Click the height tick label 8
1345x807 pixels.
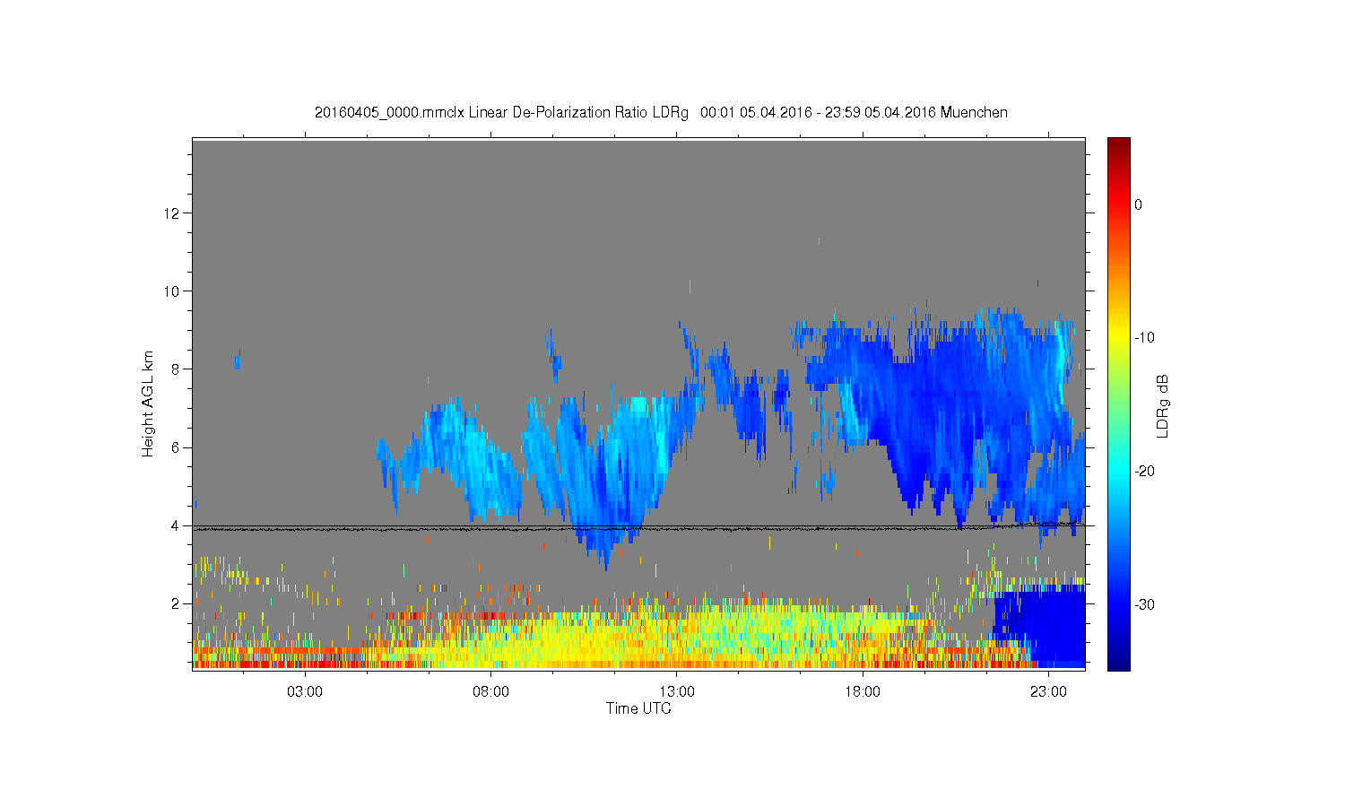coord(176,369)
